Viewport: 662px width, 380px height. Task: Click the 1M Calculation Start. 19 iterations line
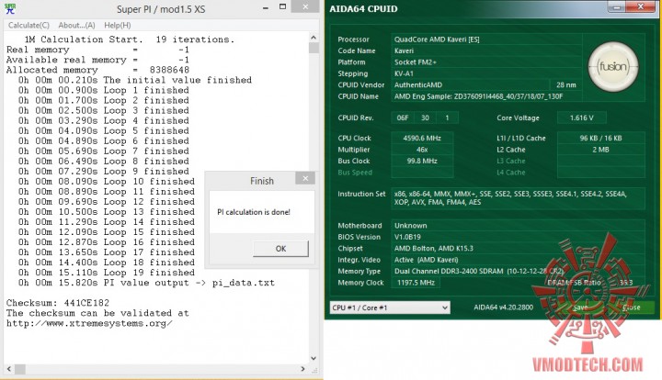pyautogui.click(x=130, y=39)
